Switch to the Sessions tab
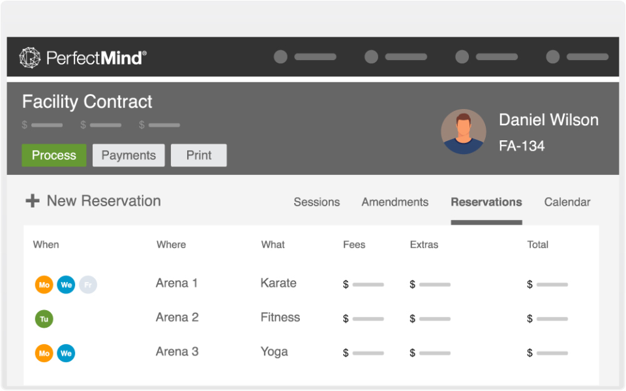Image resolution: width=626 pixels, height=391 pixels. coord(316,202)
